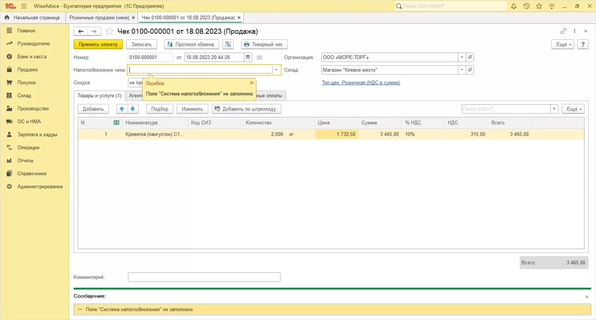Expand Налогообложение чека dropdown
This screenshot has height=320, width=596.
tap(276, 70)
